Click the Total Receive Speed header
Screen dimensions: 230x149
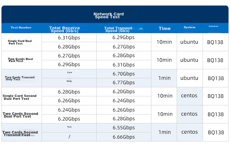[x=65, y=29]
